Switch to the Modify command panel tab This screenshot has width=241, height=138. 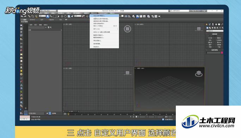(210, 24)
